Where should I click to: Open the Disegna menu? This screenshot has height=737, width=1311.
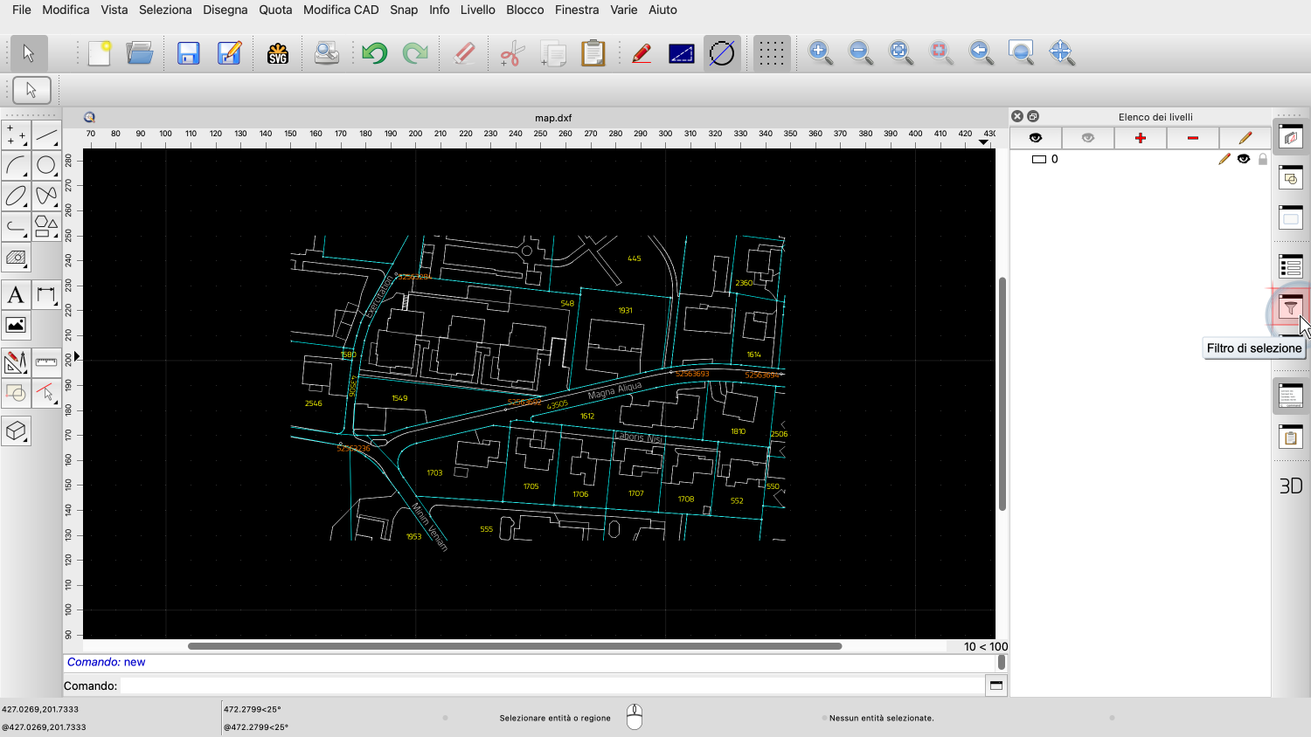(x=225, y=10)
